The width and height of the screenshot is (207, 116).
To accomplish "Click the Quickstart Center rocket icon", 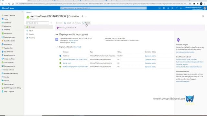I will (3, 41).
